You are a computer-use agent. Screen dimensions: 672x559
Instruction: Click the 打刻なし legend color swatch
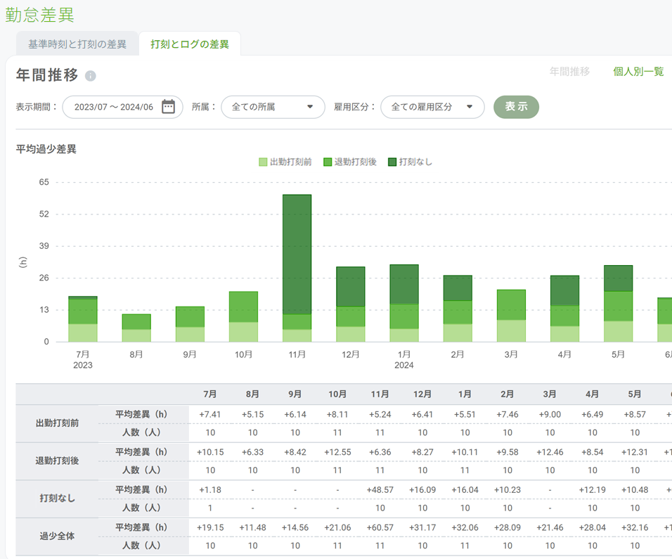click(x=392, y=162)
